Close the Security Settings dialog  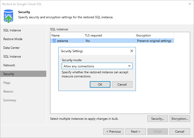[x=132, y=51]
